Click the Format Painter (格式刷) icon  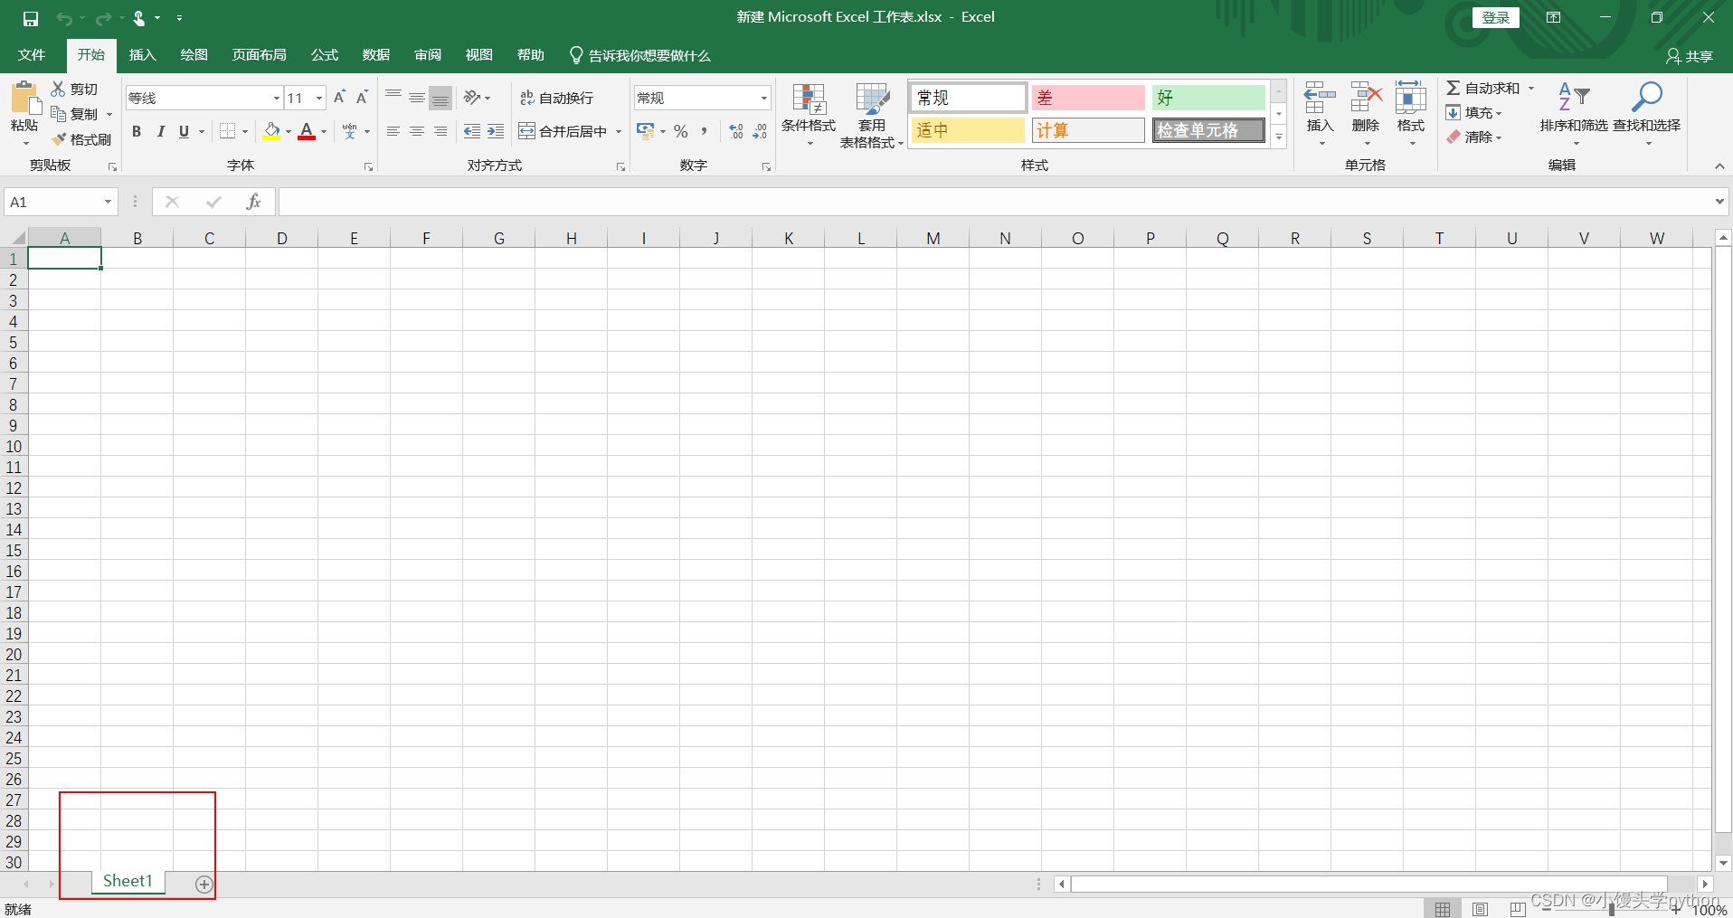coord(59,139)
